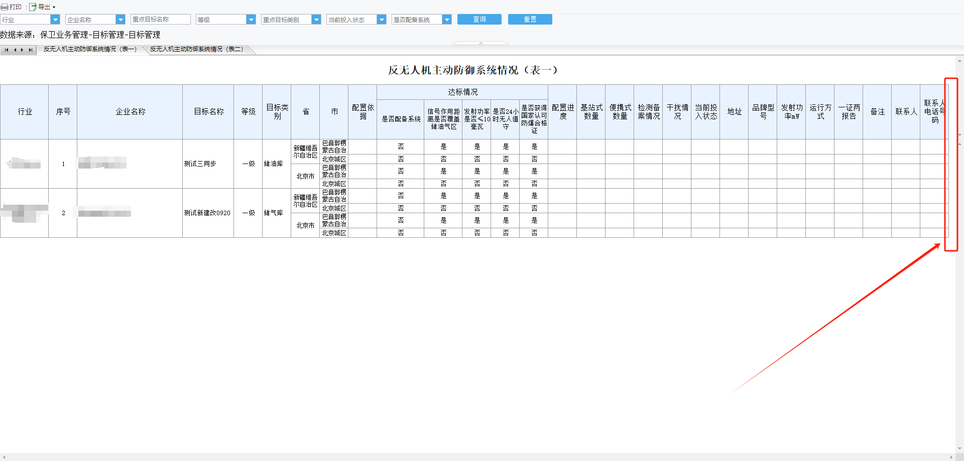Open the 行业 filter dropdown

click(x=55, y=20)
